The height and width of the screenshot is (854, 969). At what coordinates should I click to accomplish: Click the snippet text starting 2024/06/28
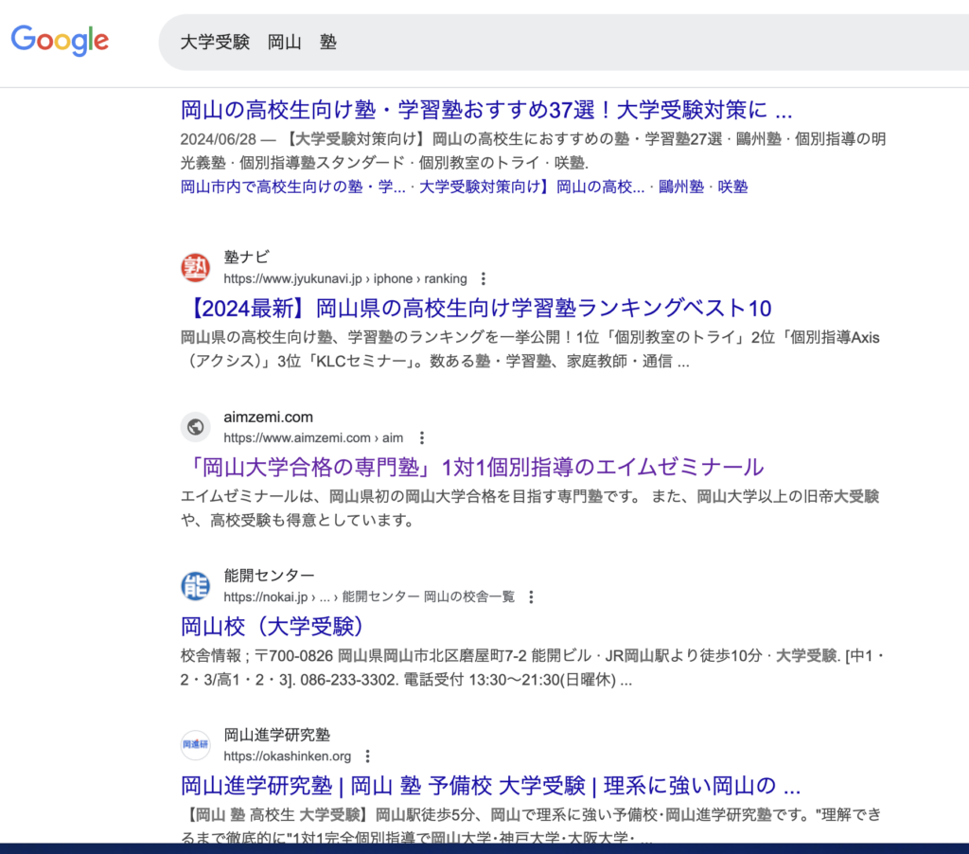(x=534, y=151)
